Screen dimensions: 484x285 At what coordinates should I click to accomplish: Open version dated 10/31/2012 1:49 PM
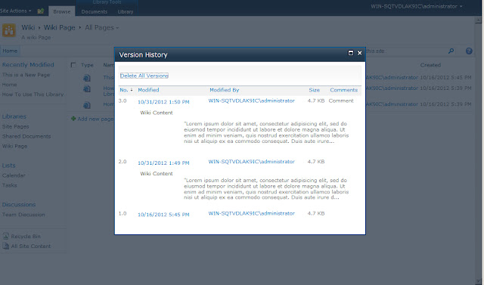click(x=163, y=163)
